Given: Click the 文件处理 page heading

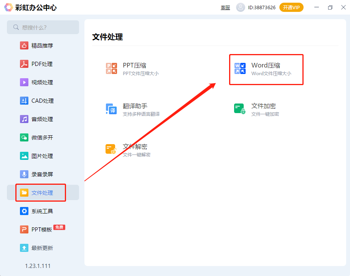Looking at the screenshot, I should pyautogui.click(x=107, y=37).
